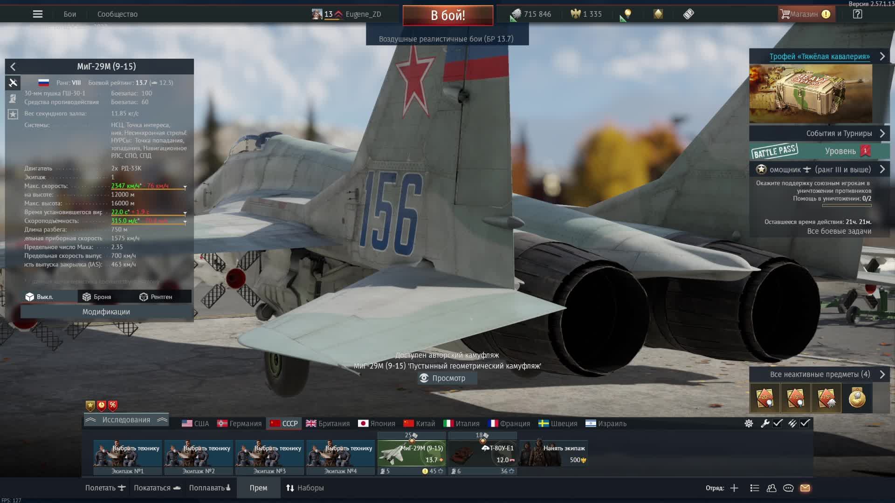895x503 pixels.
Task: Select the 20% booster item
Action: pyautogui.click(x=764, y=398)
